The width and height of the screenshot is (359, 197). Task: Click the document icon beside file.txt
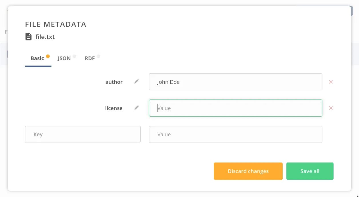coord(29,37)
